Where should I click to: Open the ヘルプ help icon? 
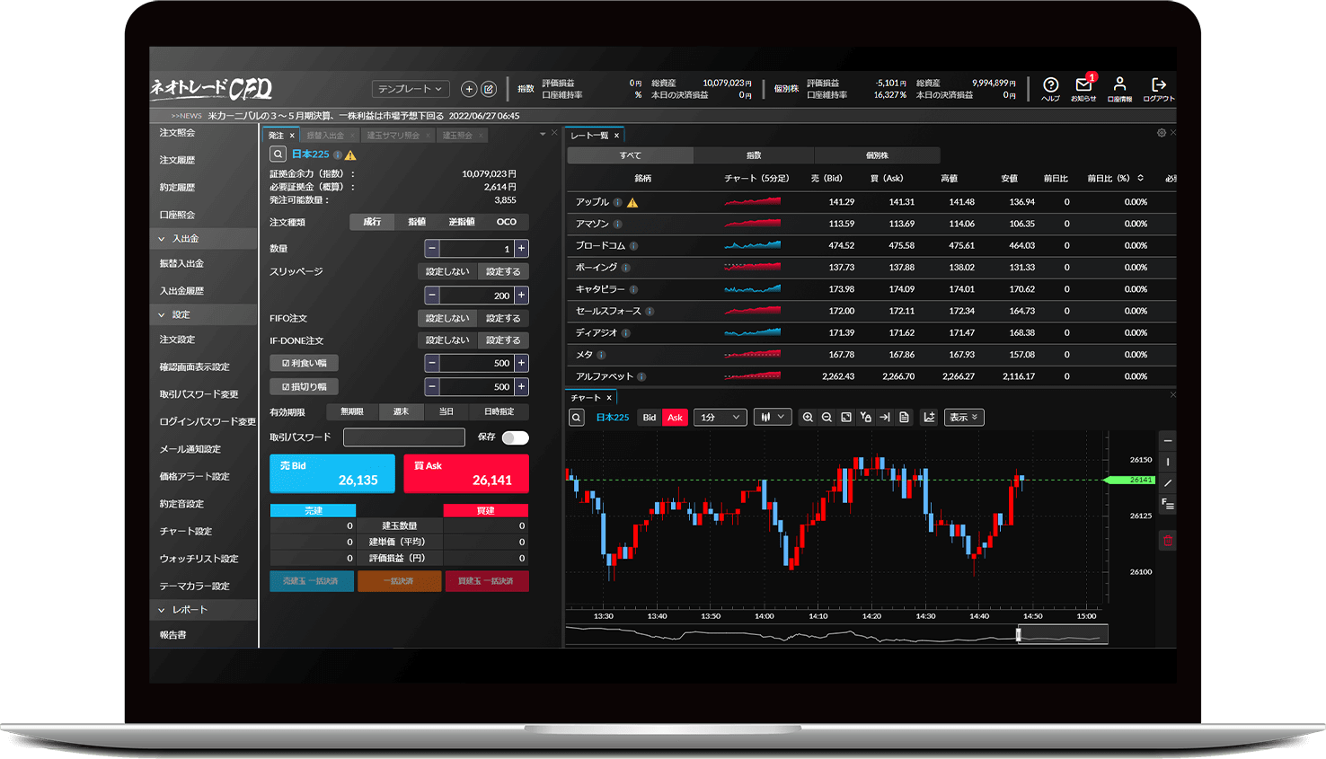(1050, 87)
